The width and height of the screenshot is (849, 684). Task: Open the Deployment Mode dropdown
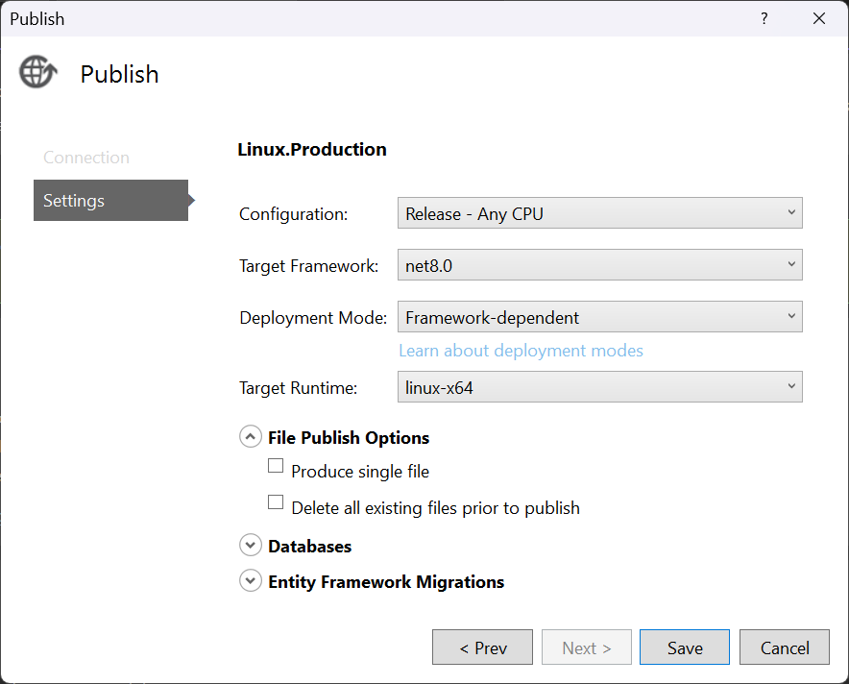coord(599,317)
